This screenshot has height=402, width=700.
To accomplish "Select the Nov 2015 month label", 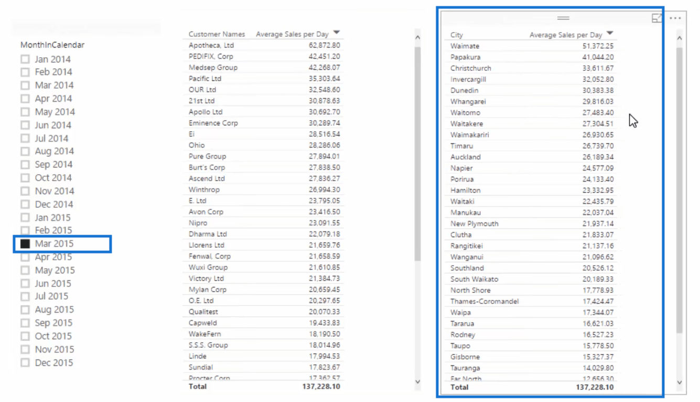I will coord(54,350).
